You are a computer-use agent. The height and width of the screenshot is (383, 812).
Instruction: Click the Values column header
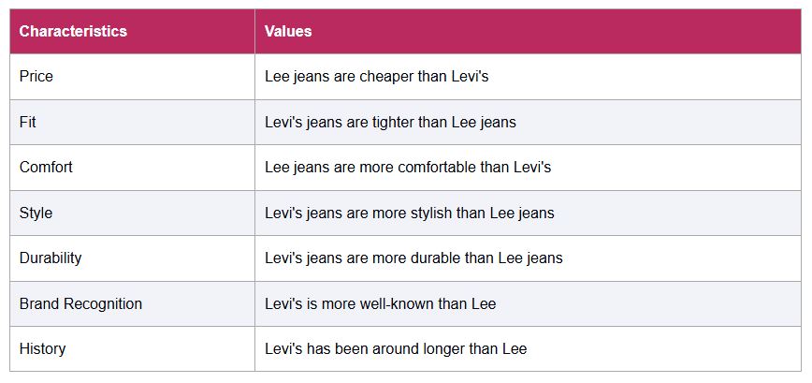pos(288,31)
